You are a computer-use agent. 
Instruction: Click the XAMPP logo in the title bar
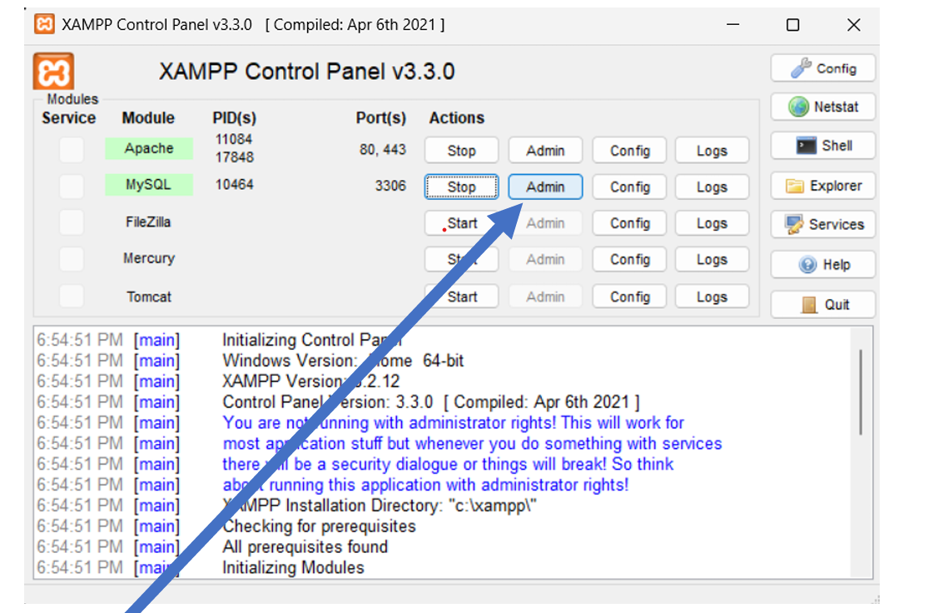pyautogui.click(x=45, y=24)
